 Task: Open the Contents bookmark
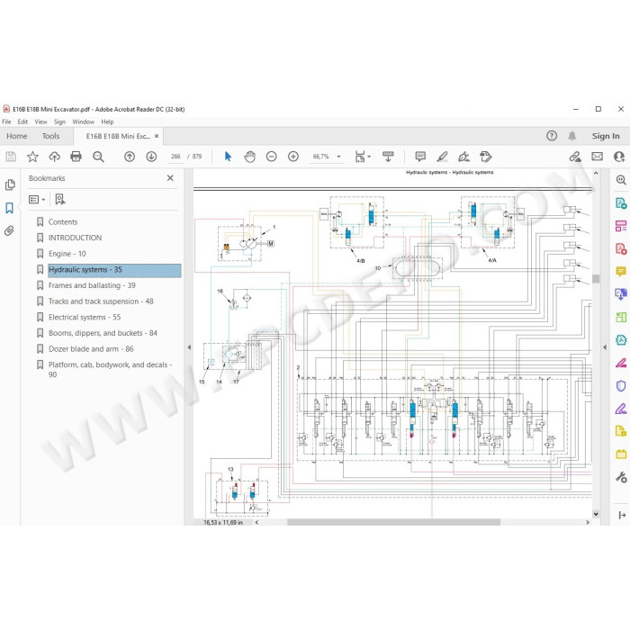click(63, 221)
